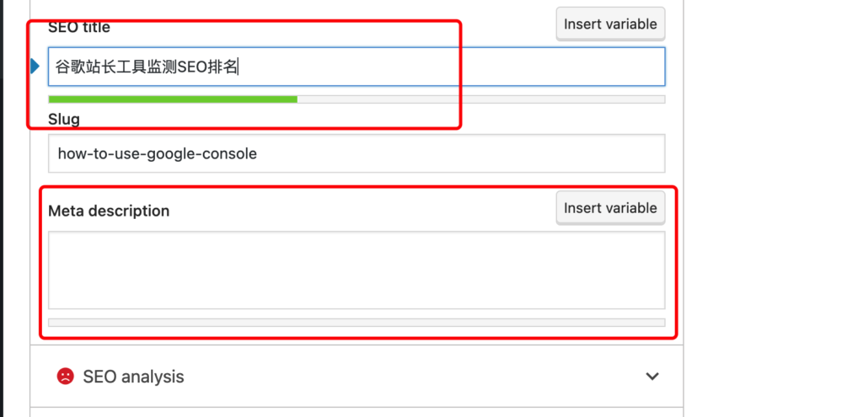
Task: Click the grey unfilled part of SEO title bar
Action: [x=481, y=99]
